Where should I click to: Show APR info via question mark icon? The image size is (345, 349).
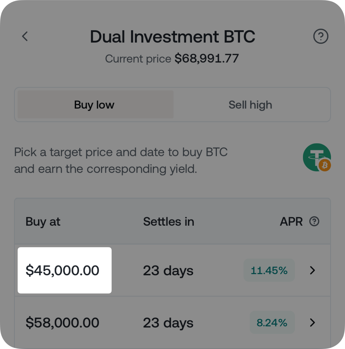coord(314,221)
